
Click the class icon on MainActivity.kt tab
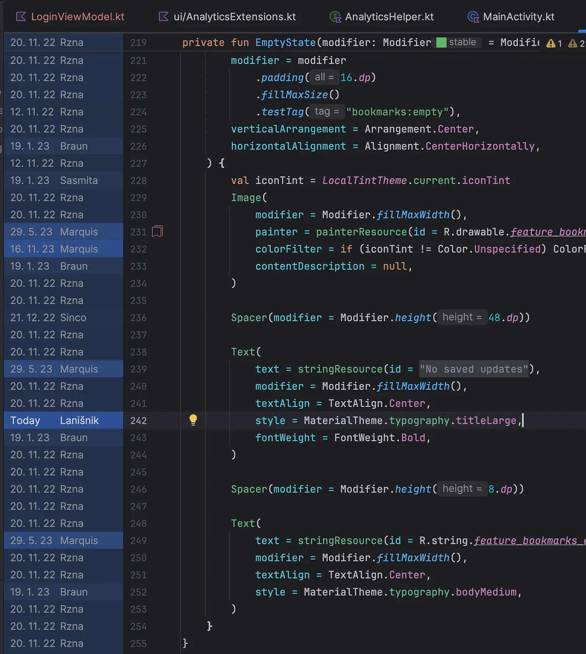point(473,17)
